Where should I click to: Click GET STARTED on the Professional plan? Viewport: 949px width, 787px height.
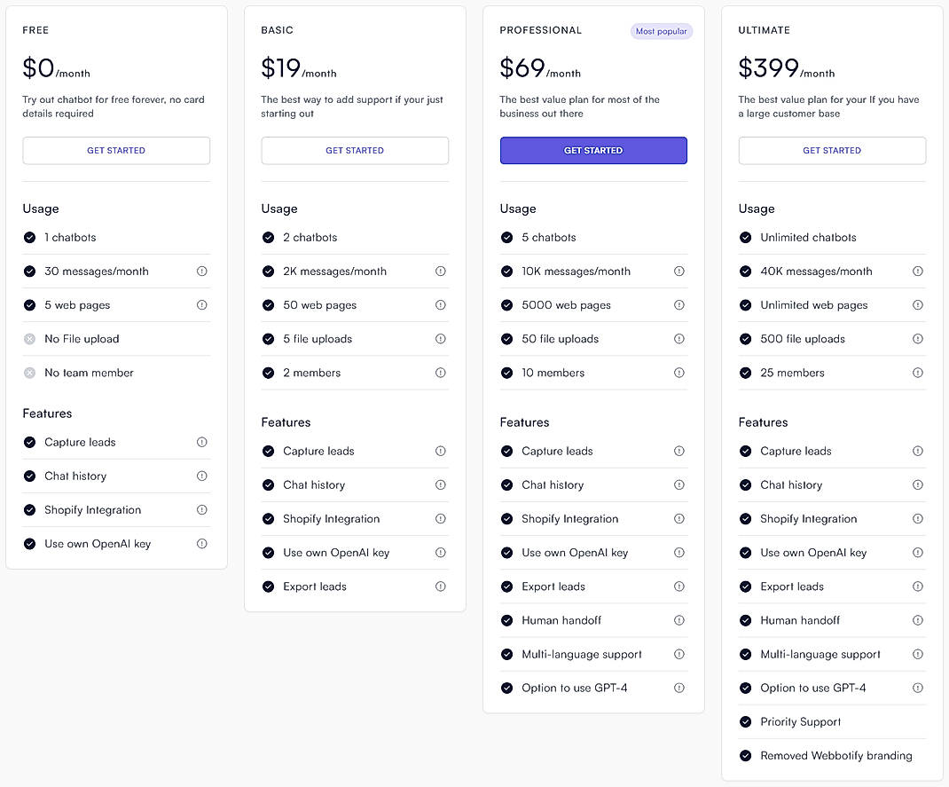click(592, 150)
